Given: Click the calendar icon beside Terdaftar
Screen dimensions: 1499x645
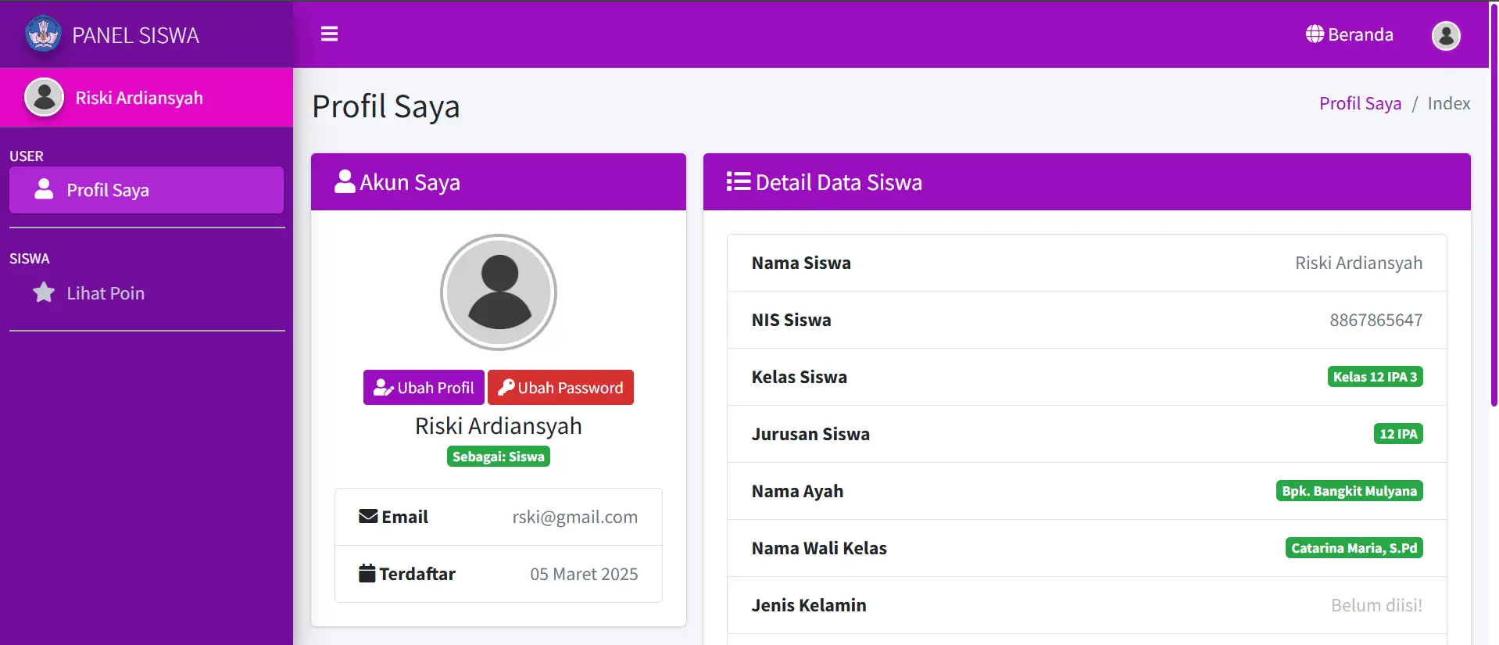Looking at the screenshot, I should coord(367,573).
